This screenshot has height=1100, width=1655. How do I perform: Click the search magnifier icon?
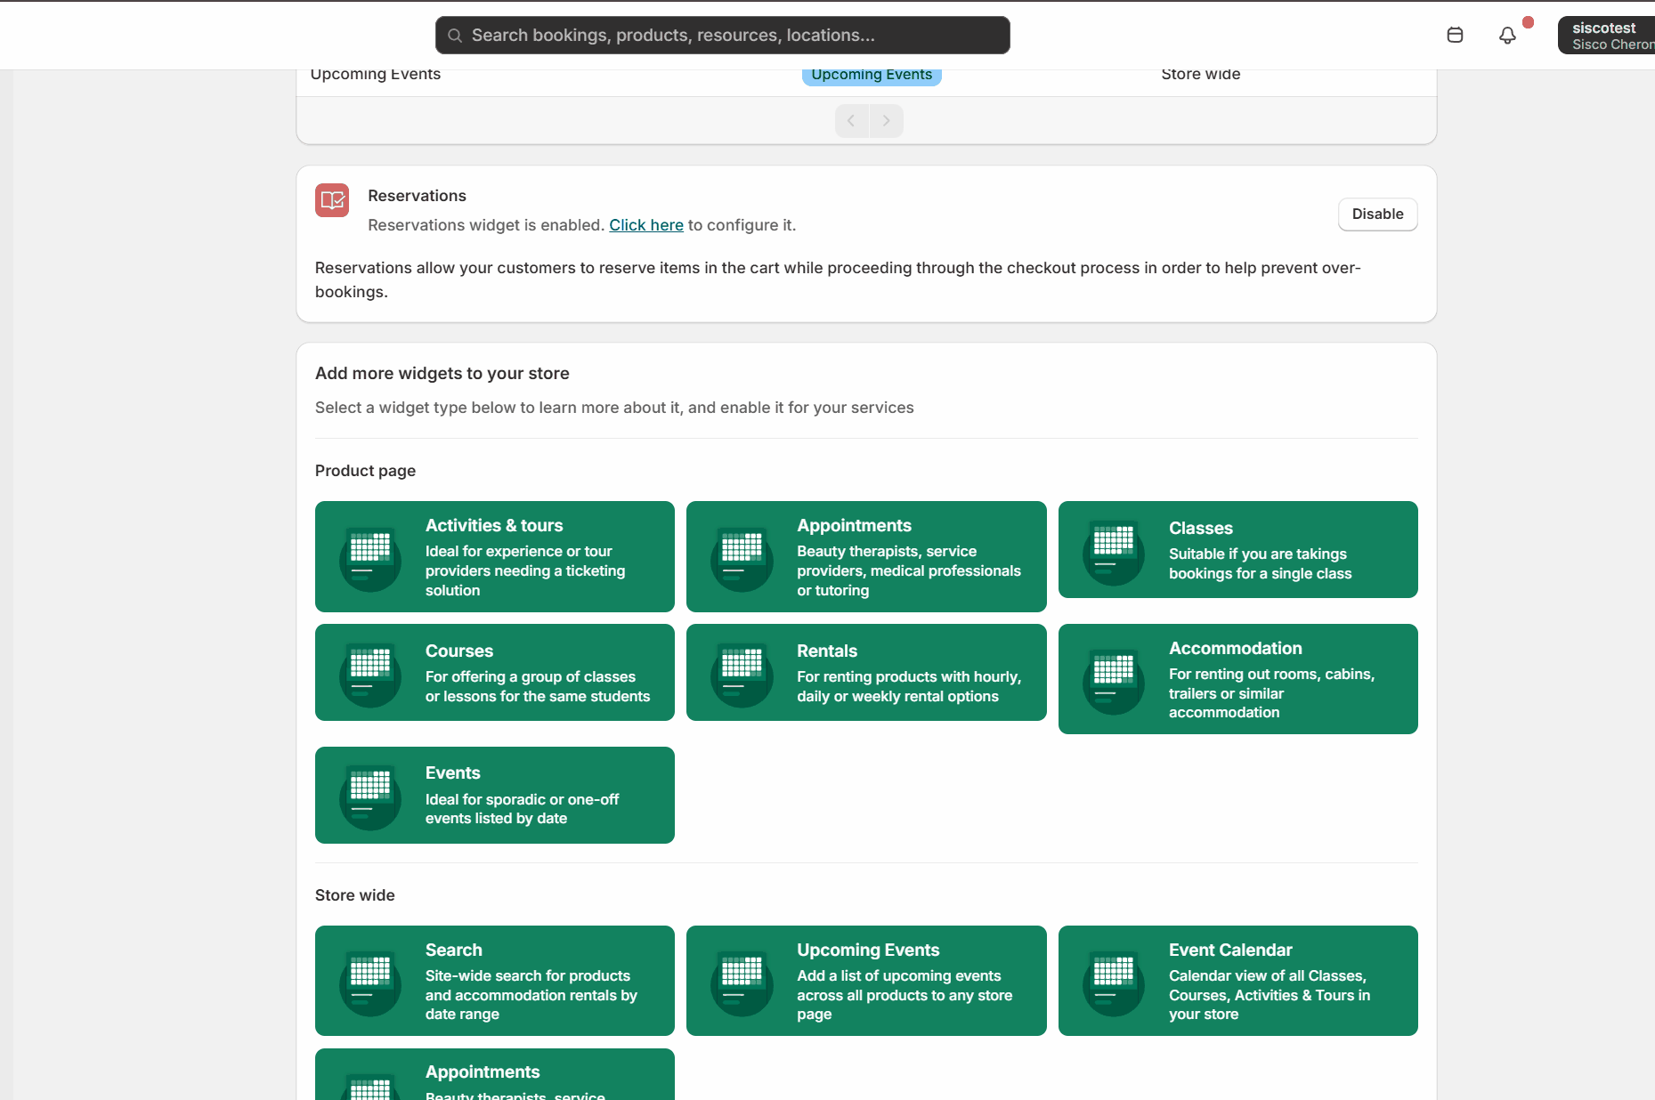tap(455, 36)
